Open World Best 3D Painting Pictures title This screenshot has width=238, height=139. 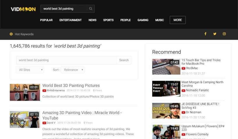point(71,85)
